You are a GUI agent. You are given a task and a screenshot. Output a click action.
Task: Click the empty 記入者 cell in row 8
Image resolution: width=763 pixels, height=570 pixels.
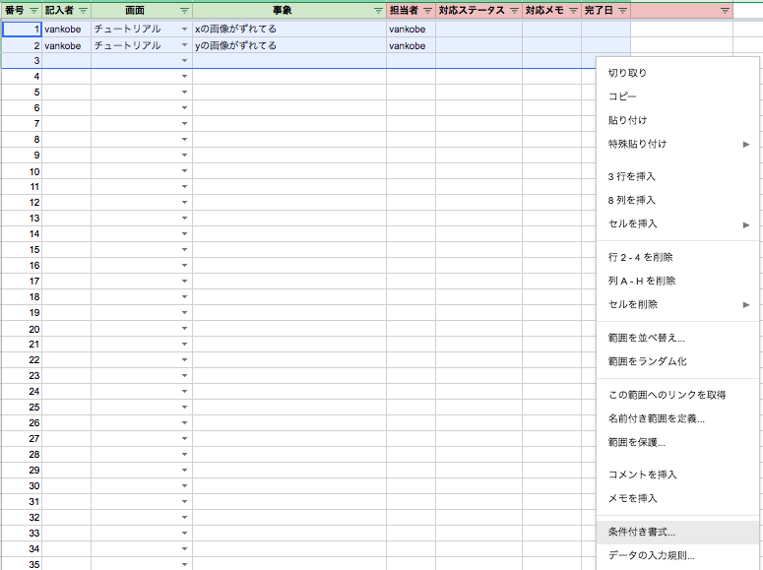pos(66,139)
